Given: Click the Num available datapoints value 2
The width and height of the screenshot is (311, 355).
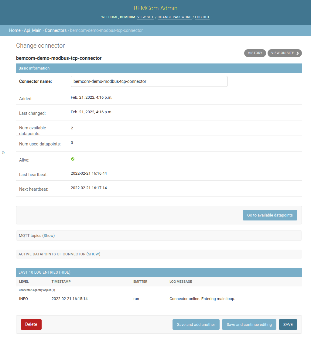Looking at the screenshot, I should [x=72, y=128].
